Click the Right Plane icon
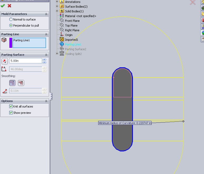Screen dimensions: 204x174 [x=62, y=30]
